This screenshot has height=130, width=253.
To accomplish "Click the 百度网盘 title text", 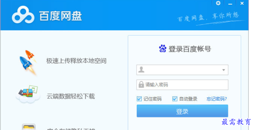I will (61, 16).
